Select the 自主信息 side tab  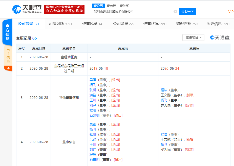pyautogui.click(x=8, y=56)
